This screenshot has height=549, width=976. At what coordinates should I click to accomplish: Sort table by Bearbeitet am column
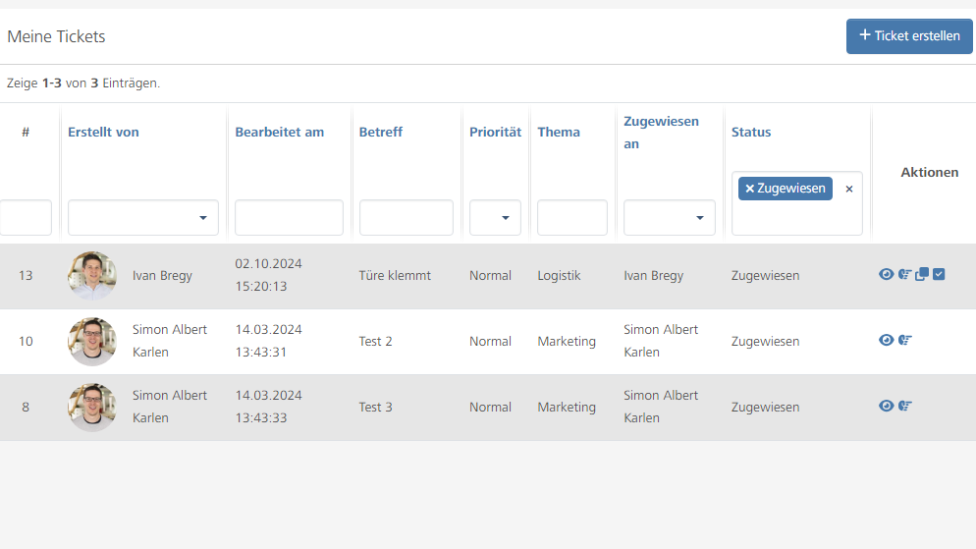coord(279,132)
